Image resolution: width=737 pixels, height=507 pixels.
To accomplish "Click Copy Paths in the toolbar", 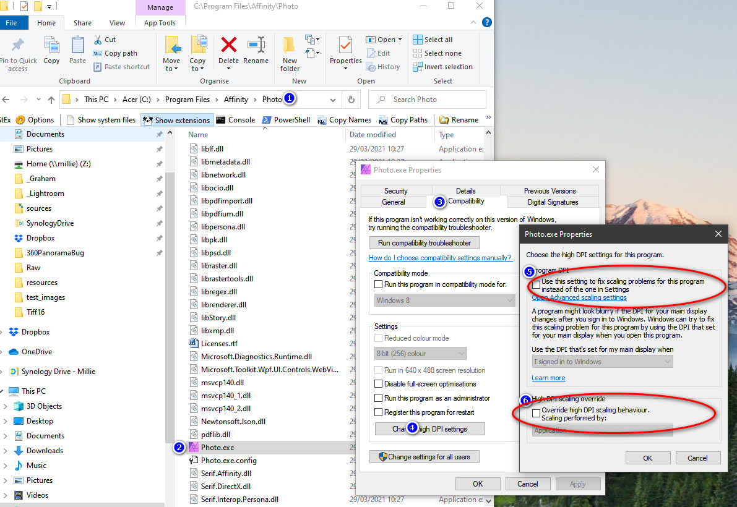I will pos(403,120).
